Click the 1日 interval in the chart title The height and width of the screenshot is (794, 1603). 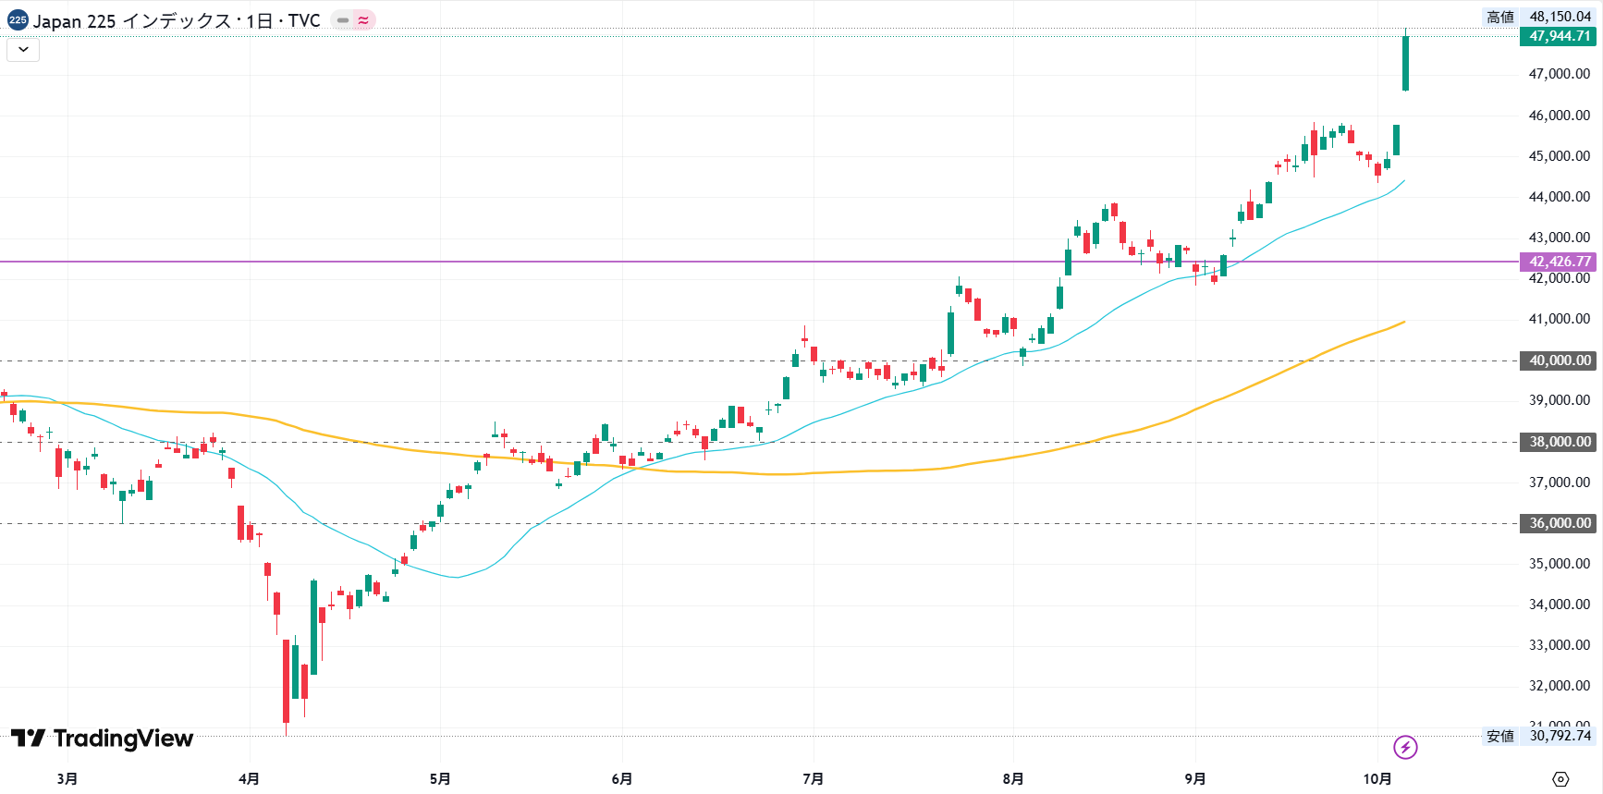pyautogui.click(x=259, y=20)
